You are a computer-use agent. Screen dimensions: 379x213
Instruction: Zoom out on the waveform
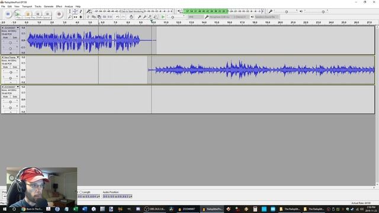click(144, 17)
